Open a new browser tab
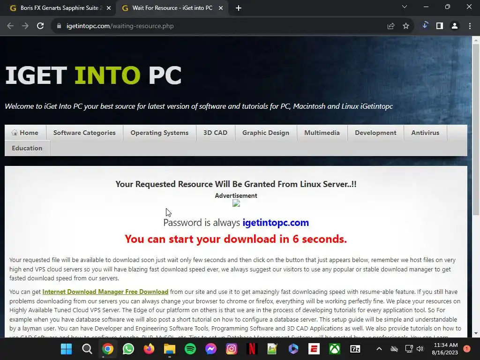Viewport: 480px width, 360px height. click(239, 8)
